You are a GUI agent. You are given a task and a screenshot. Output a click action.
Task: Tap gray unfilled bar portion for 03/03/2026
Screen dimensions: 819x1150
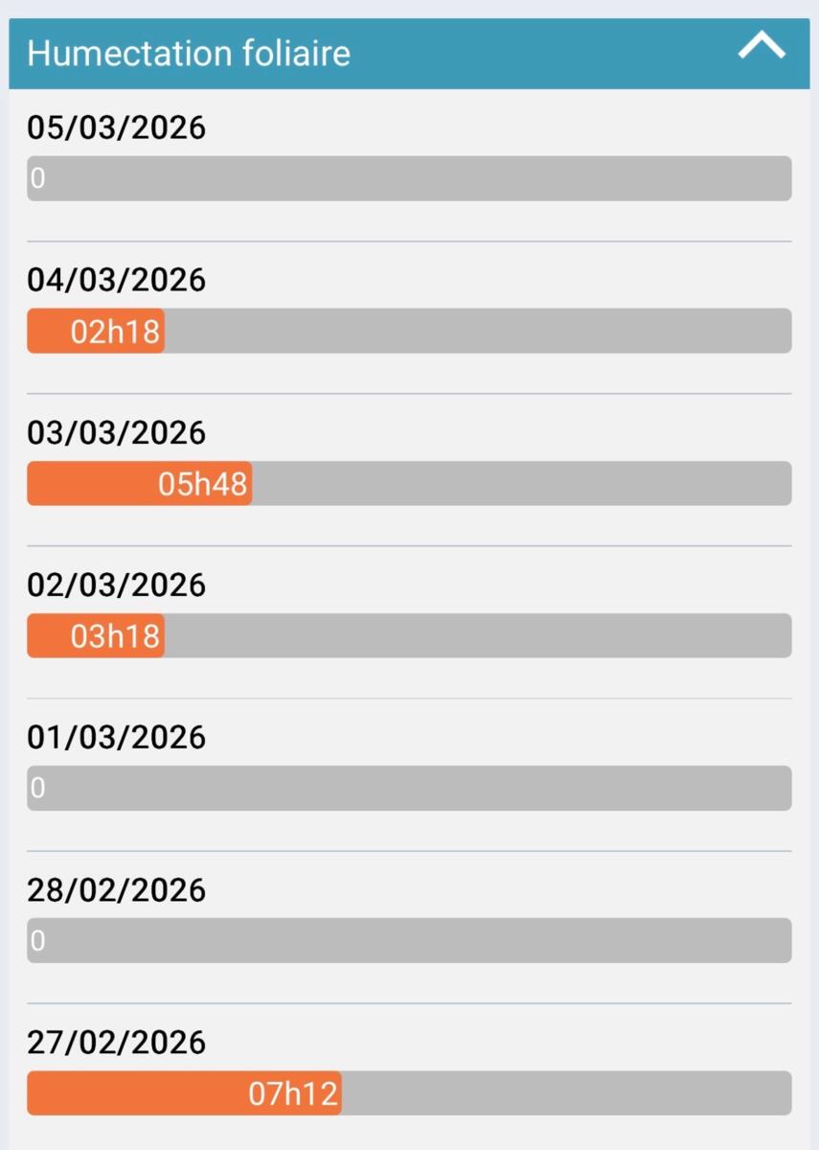(x=521, y=483)
